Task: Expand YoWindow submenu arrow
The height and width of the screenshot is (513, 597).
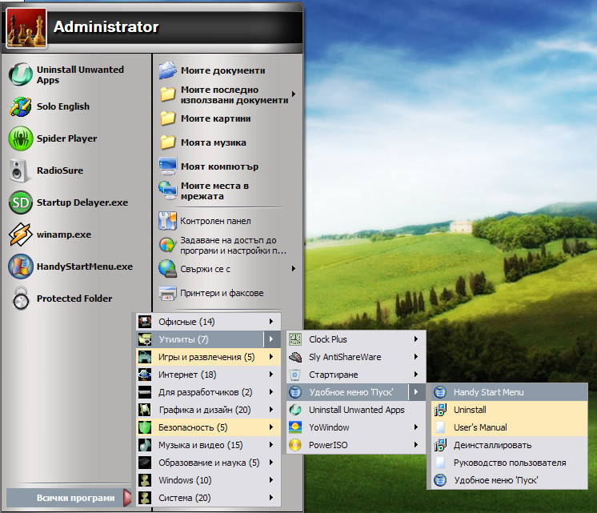Action: (x=416, y=427)
